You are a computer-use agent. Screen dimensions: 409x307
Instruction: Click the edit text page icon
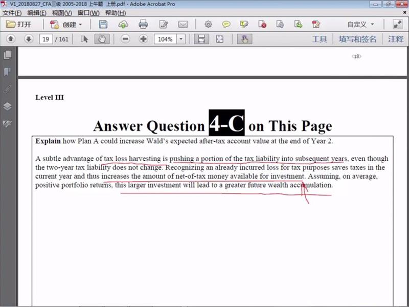pyautogui.click(x=164, y=25)
